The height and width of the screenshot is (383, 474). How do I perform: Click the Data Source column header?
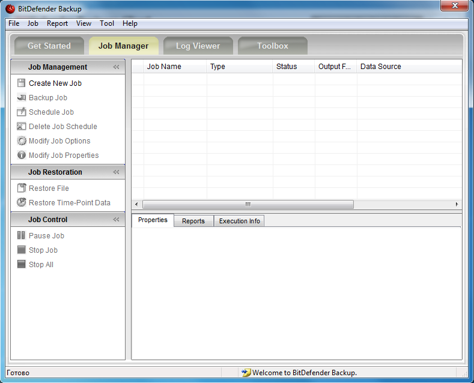pyautogui.click(x=409, y=67)
